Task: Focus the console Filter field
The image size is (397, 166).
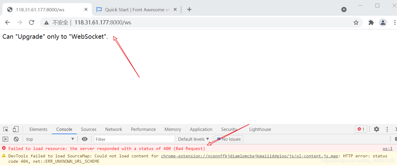Action: pos(134,139)
